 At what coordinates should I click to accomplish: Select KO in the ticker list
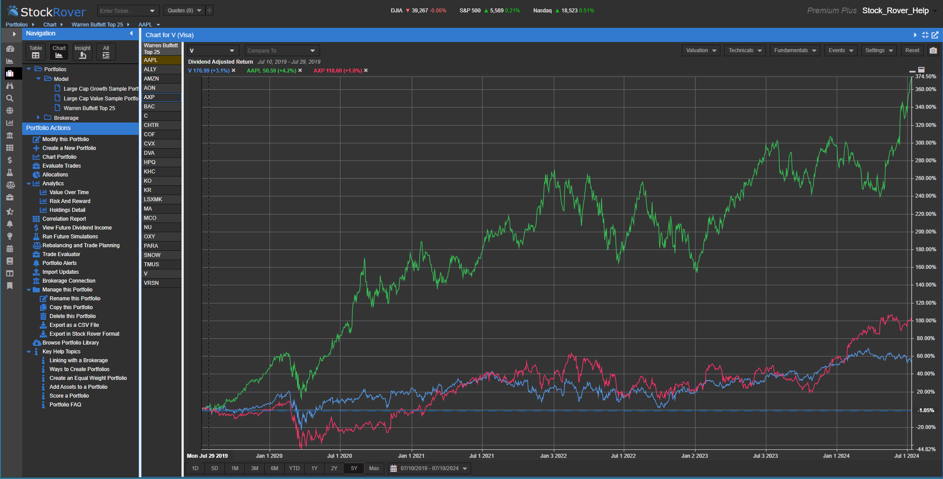coord(161,181)
